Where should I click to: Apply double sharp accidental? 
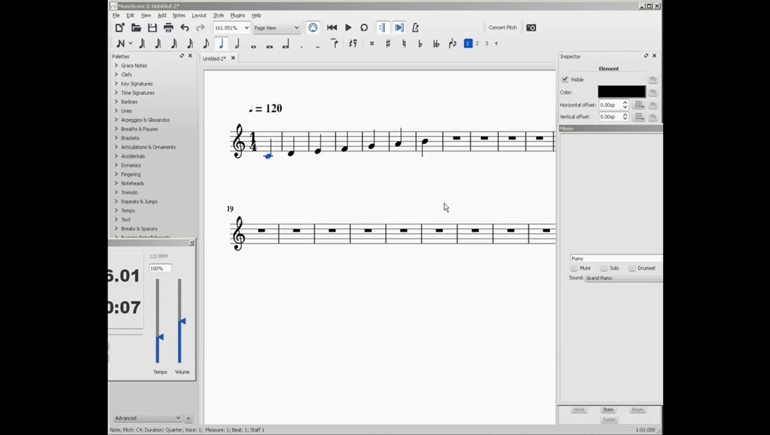click(x=372, y=43)
